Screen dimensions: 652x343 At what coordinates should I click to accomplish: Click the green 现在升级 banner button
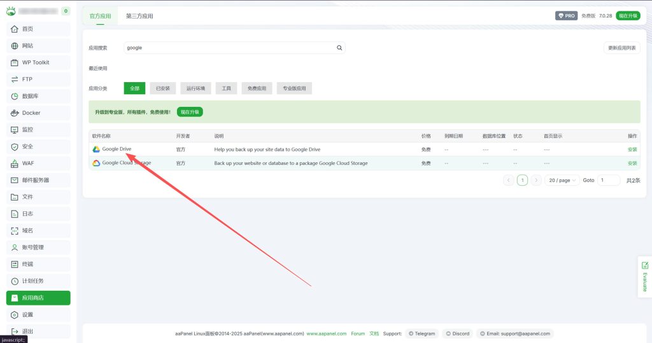[x=190, y=112]
